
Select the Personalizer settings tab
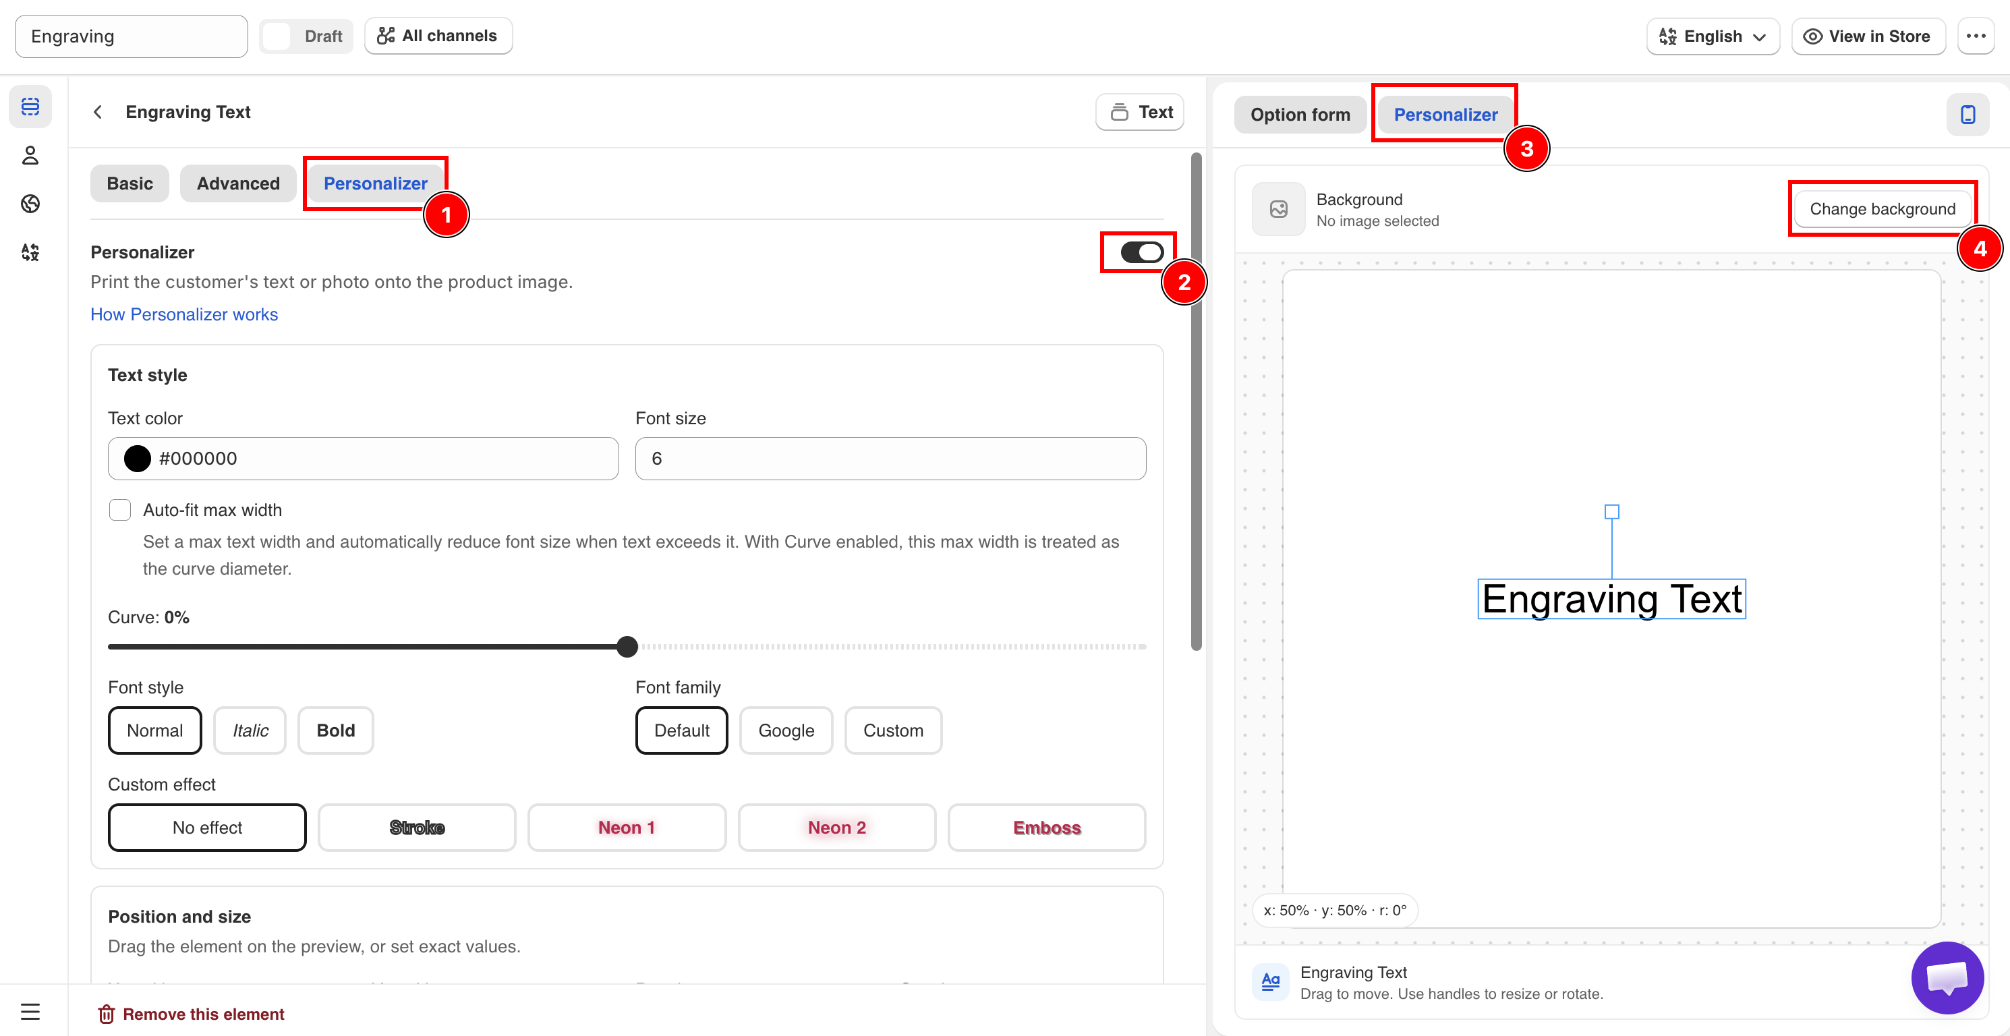(375, 183)
